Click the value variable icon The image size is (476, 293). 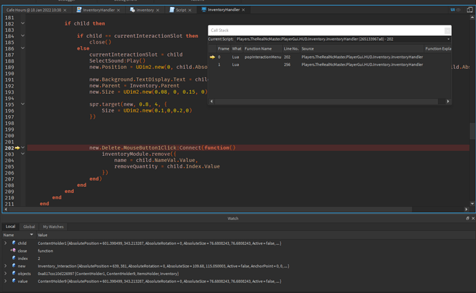pyautogui.click(x=14, y=281)
